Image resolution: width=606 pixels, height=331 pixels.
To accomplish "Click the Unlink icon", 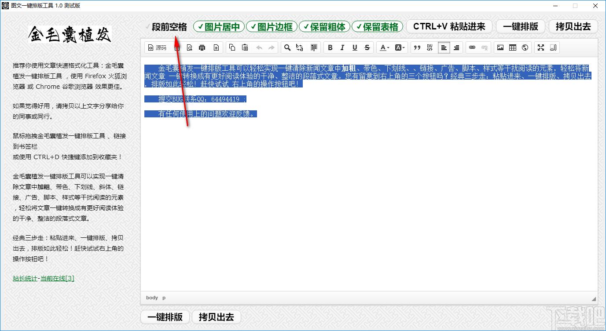I will coord(485,47).
